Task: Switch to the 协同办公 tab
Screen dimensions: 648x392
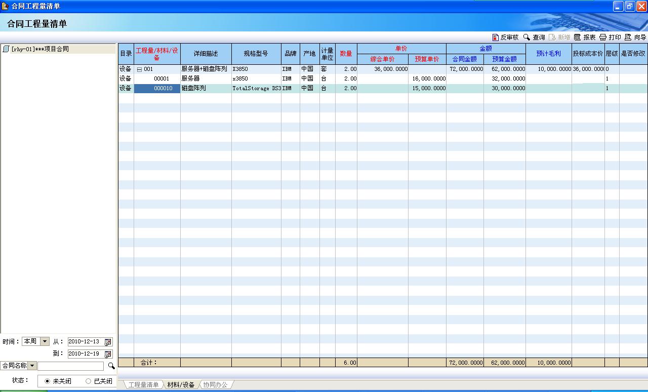Action: tap(215, 385)
